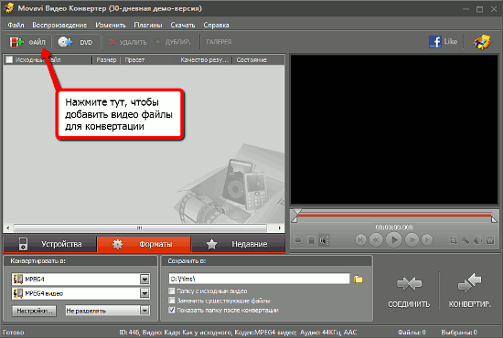
Task: Click the add video file icon (Файл)
Action: point(16,42)
